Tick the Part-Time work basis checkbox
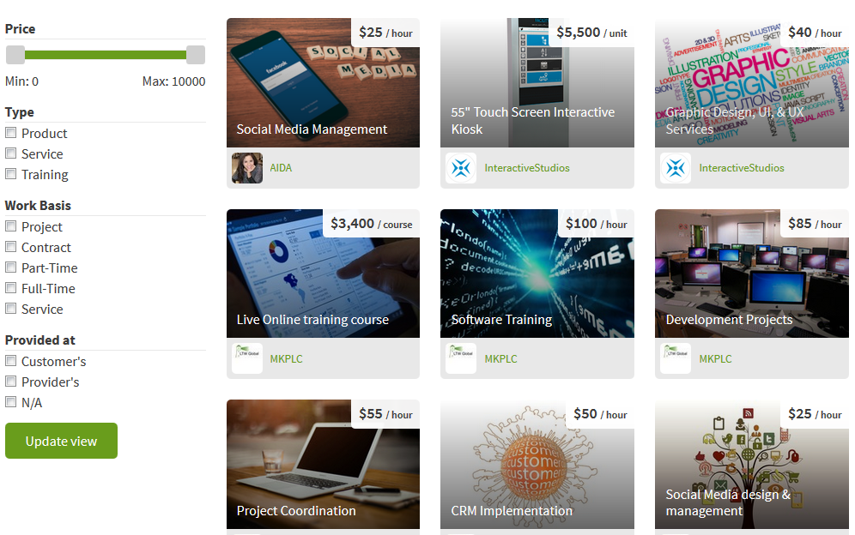This screenshot has width=855, height=535. [10, 267]
